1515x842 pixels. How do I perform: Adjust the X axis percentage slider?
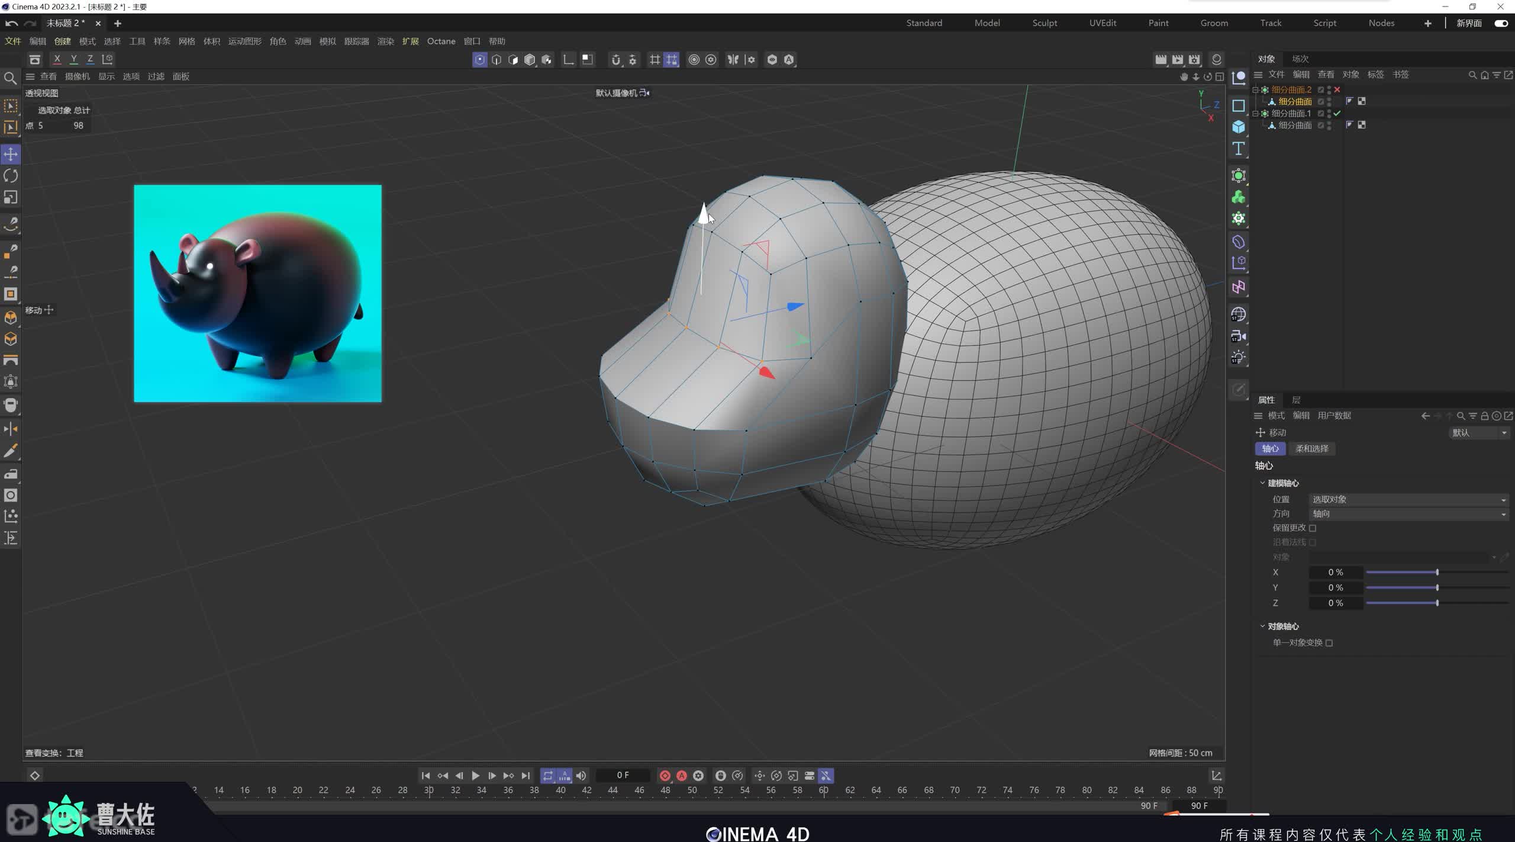pyautogui.click(x=1437, y=572)
